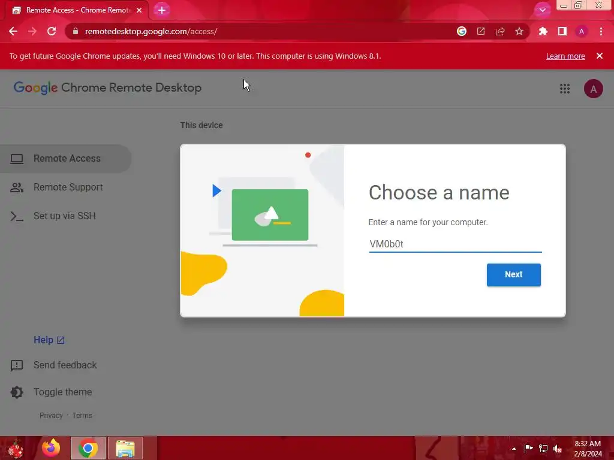Open the Google apps grid
Viewport: 614px width, 460px height.
[565, 89]
